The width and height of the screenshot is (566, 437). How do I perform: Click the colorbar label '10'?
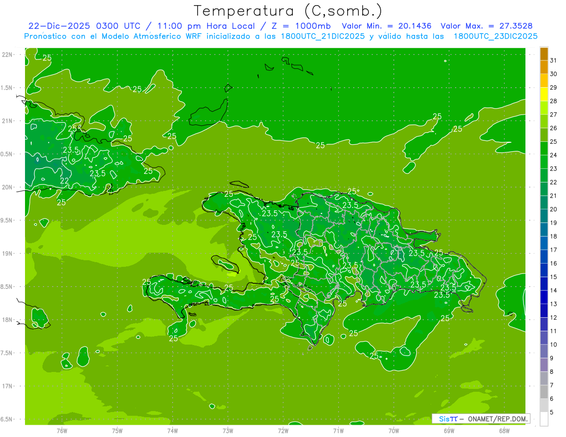pos(554,345)
